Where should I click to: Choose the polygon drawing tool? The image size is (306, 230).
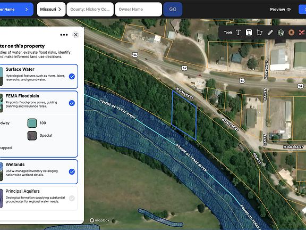(x=259, y=32)
